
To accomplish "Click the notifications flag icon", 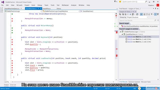I will pos(115,2).
